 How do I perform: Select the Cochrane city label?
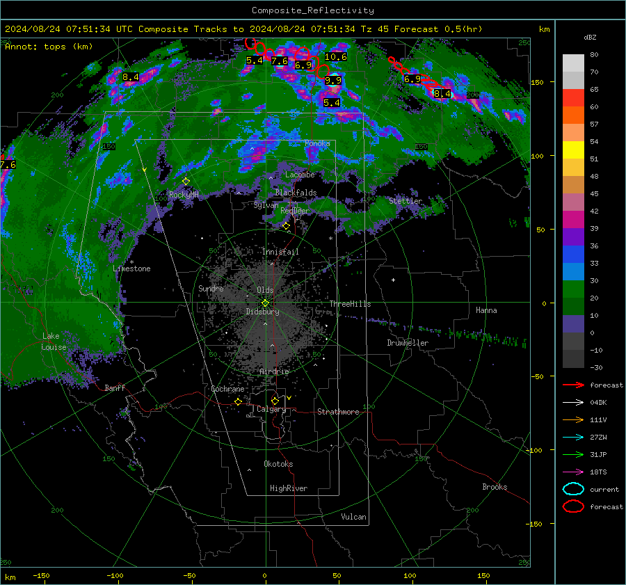(x=227, y=389)
